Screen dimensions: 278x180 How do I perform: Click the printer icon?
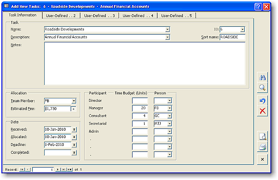pyautogui.click(x=262, y=147)
